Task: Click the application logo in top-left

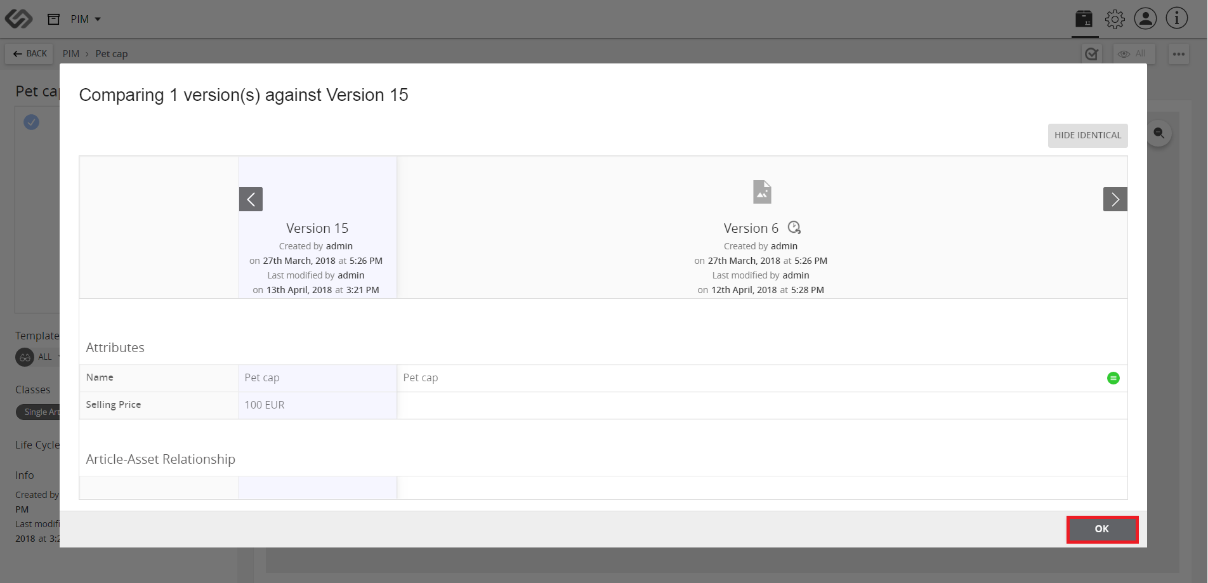Action: pyautogui.click(x=18, y=18)
